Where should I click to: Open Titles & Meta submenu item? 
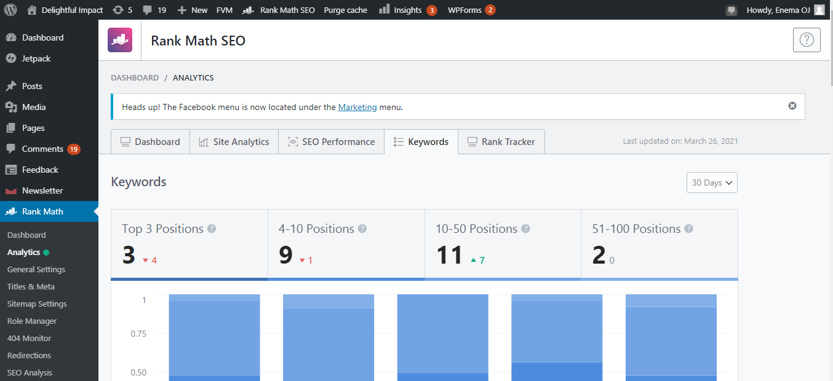[x=31, y=286]
